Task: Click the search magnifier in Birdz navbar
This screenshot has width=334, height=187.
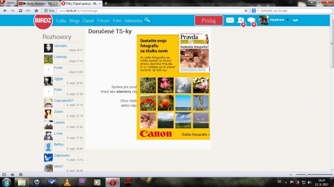Action: 147,20
